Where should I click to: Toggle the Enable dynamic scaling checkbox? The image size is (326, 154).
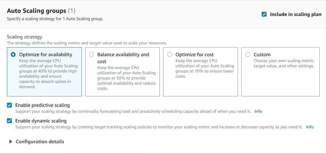point(9,121)
